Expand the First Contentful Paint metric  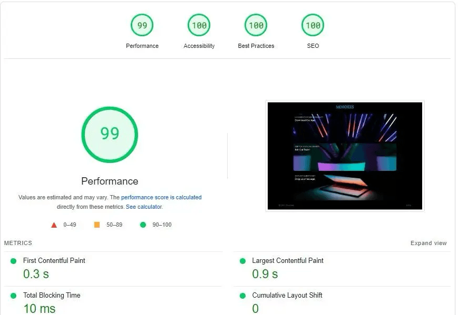[x=54, y=260]
